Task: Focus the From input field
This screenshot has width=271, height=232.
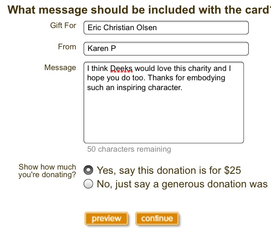Action: [x=166, y=48]
